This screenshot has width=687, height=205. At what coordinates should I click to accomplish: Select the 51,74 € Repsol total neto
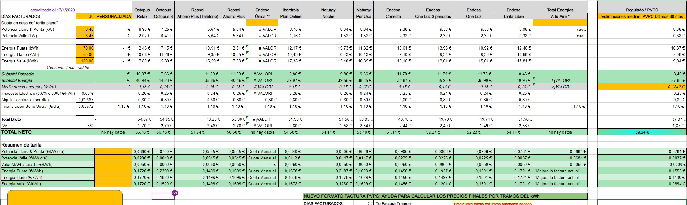click(x=198, y=132)
